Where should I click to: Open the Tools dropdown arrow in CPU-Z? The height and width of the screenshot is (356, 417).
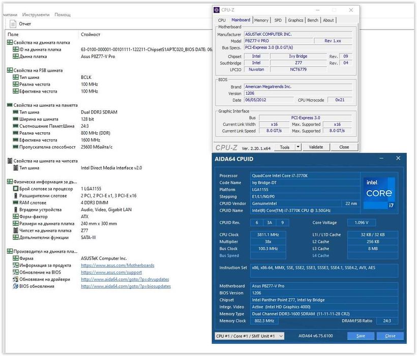coord(298,147)
